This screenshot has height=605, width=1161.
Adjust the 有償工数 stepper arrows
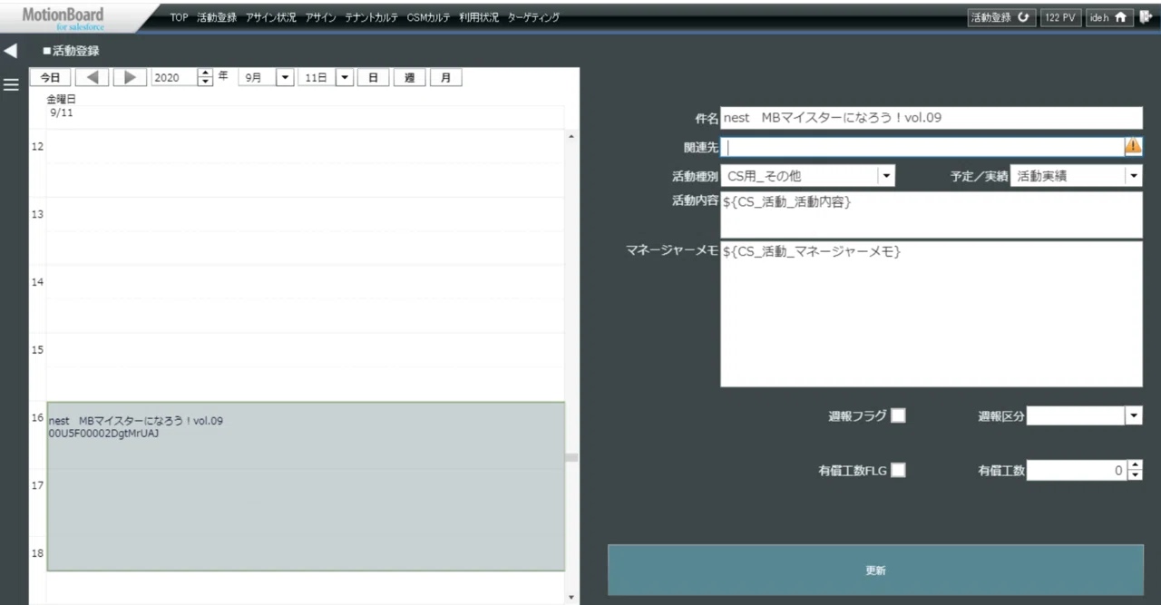pyautogui.click(x=1135, y=470)
